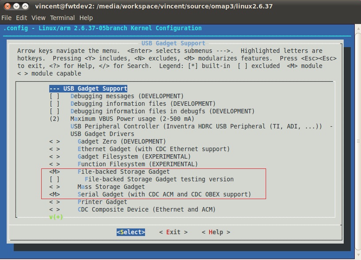Click the terminal maximize window button

click(25, 6)
